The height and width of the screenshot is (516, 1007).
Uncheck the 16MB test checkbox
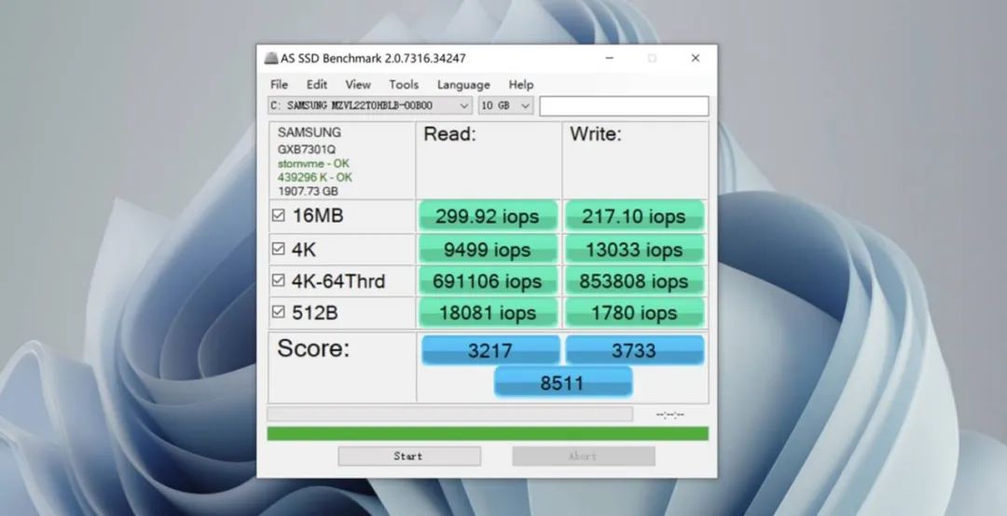pyautogui.click(x=278, y=216)
